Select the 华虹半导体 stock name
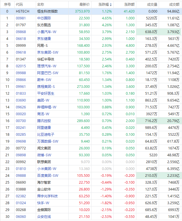The image size is (182, 221). point(46,59)
